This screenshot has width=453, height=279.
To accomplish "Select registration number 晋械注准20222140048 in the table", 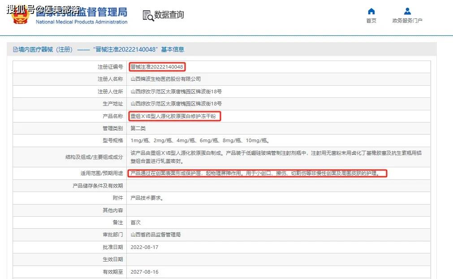I will [157, 67].
